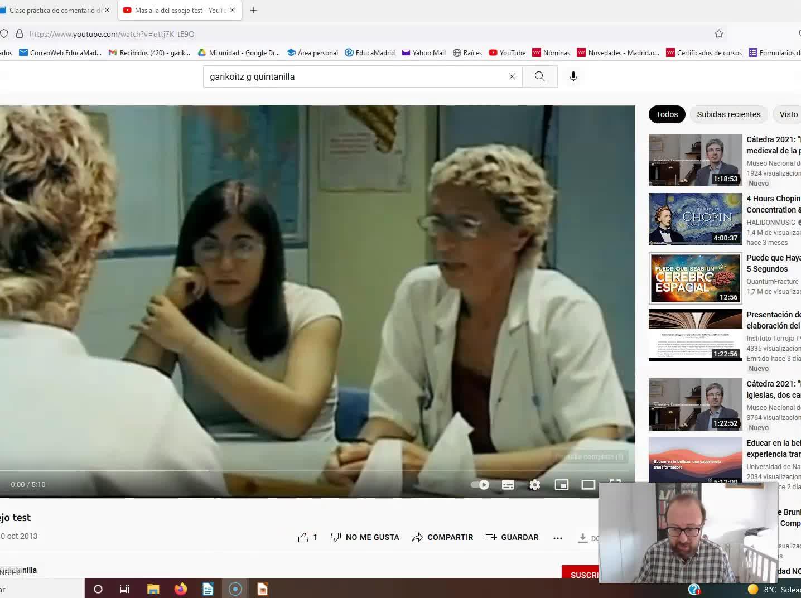
Task: Click 'NO ME GUSTA' dislike button
Action: pos(365,537)
